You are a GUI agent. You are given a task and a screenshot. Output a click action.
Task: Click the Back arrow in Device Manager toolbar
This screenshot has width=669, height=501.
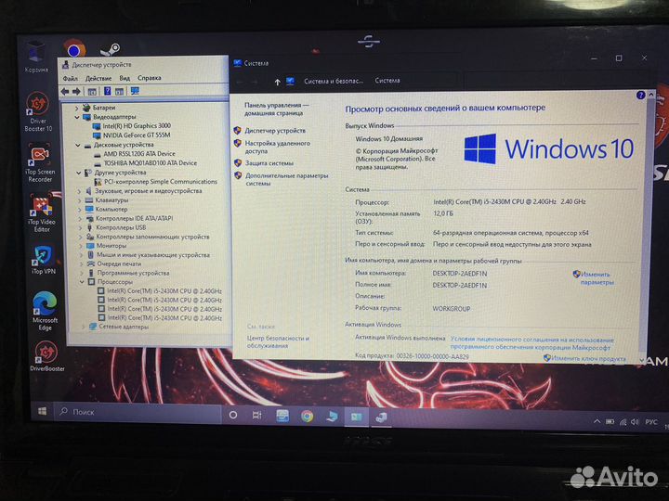[65, 91]
